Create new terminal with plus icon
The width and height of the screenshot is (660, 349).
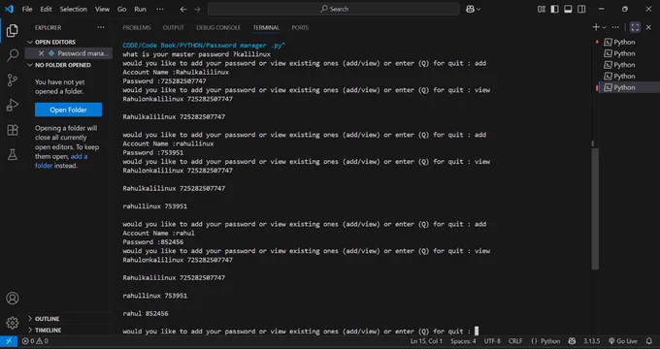pos(596,27)
